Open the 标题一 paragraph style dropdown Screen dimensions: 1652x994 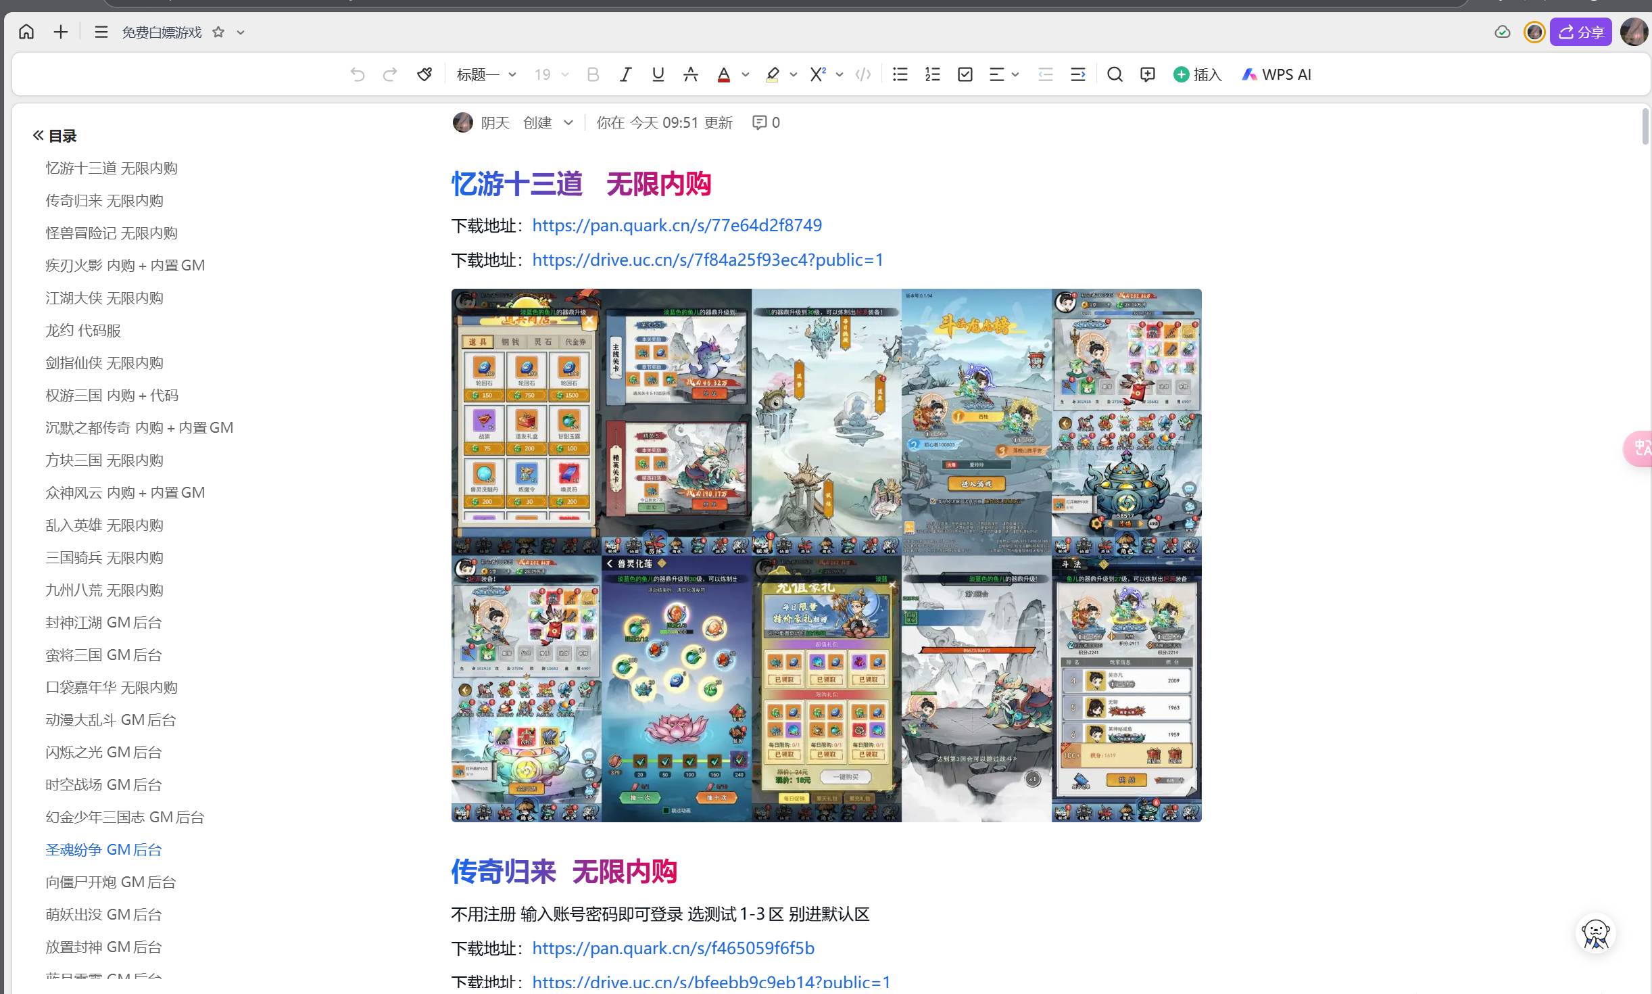[x=487, y=74]
